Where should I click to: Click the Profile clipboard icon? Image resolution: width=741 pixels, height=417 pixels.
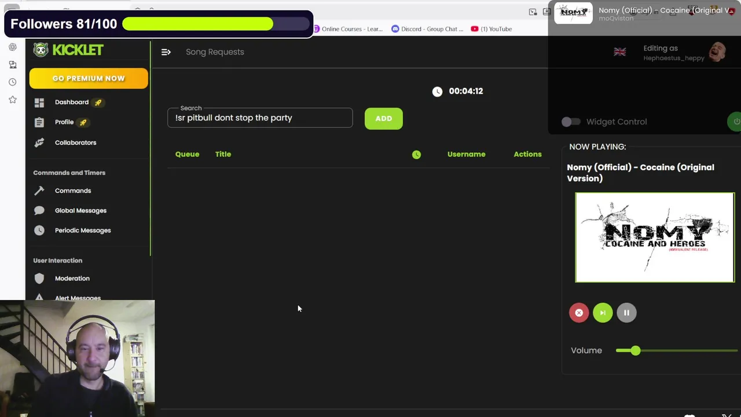(x=39, y=122)
